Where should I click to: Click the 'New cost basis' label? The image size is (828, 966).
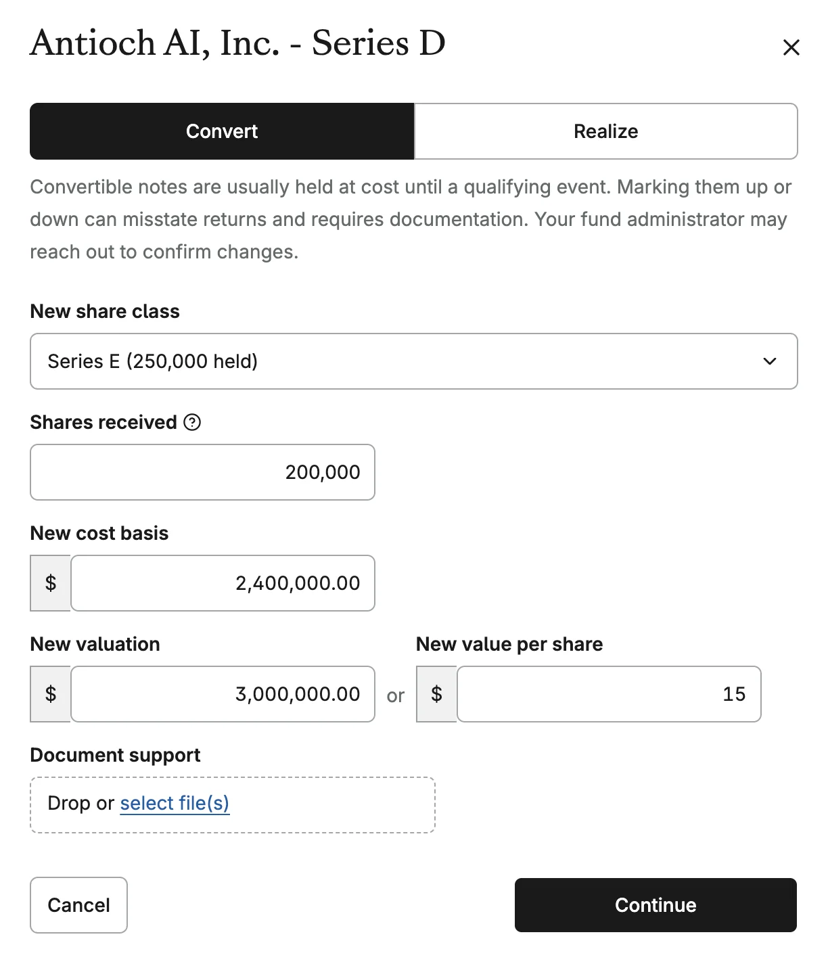click(x=99, y=533)
